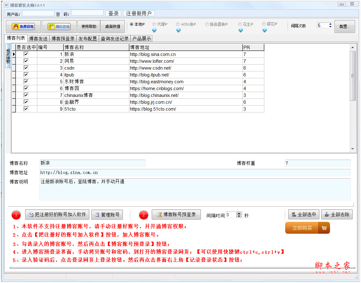The height and width of the screenshot is (283, 361).
Task: Click the 桌面快捷 button
Action: 113,27
